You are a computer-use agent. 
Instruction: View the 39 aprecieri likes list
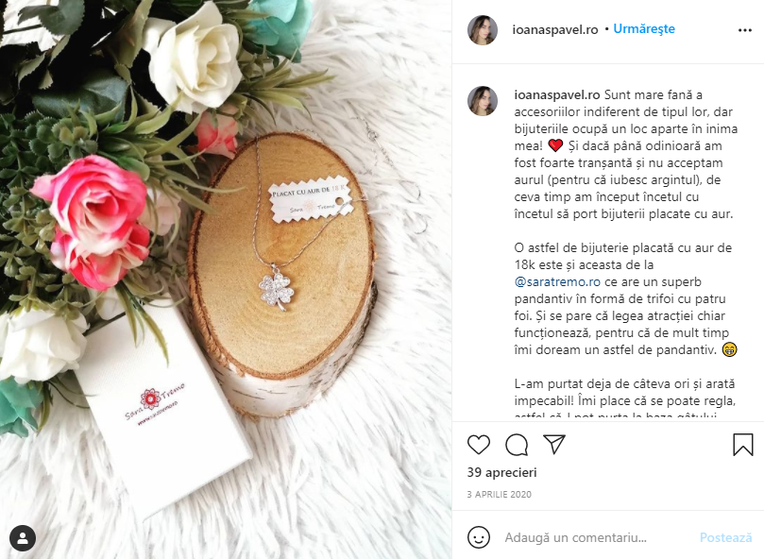501,472
